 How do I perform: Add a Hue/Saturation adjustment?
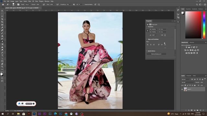tap(185, 50)
